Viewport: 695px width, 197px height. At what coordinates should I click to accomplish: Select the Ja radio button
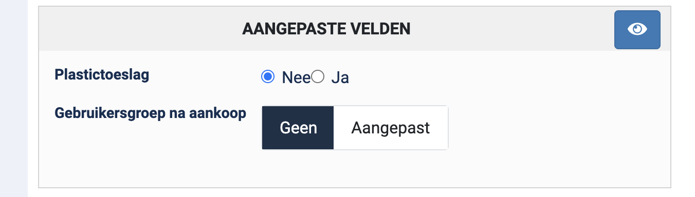click(318, 77)
